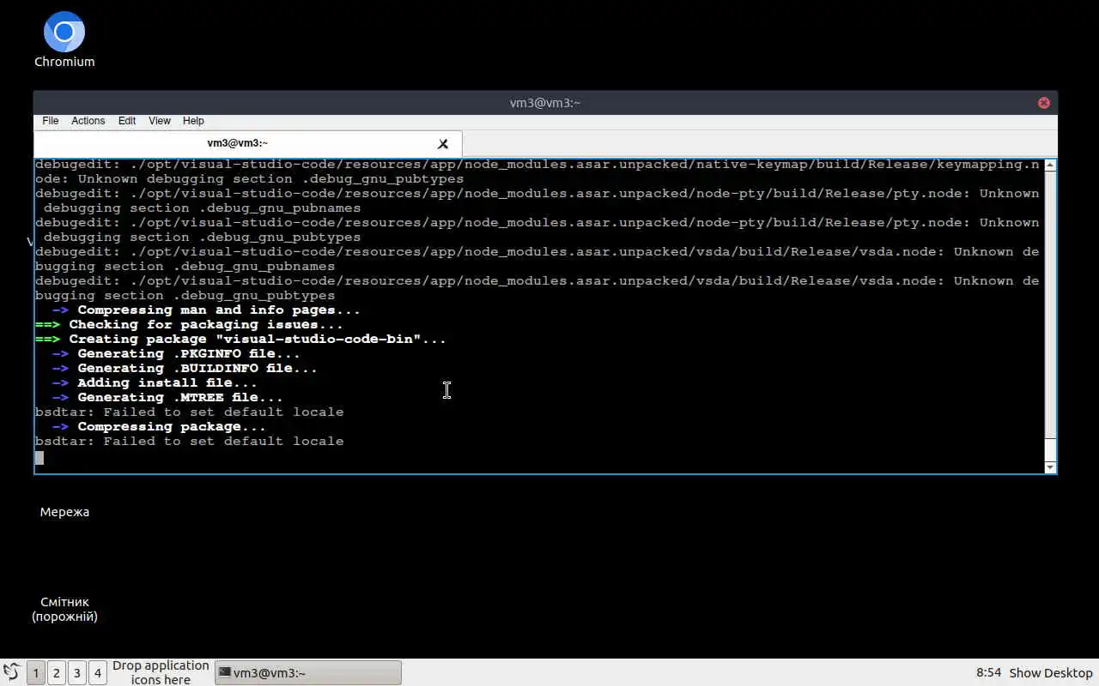This screenshot has width=1099, height=686.
Task: Switch to workspace 2
Action: coord(57,673)
